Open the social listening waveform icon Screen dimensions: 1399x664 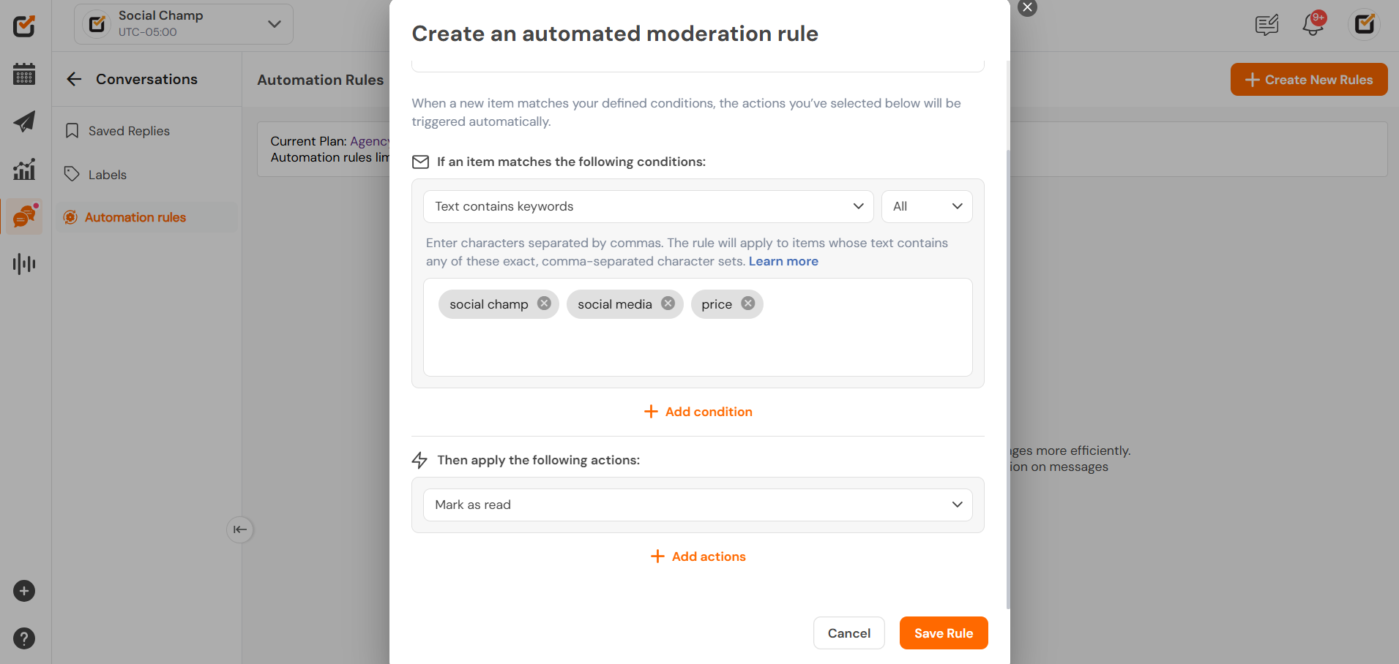(24, 264)
